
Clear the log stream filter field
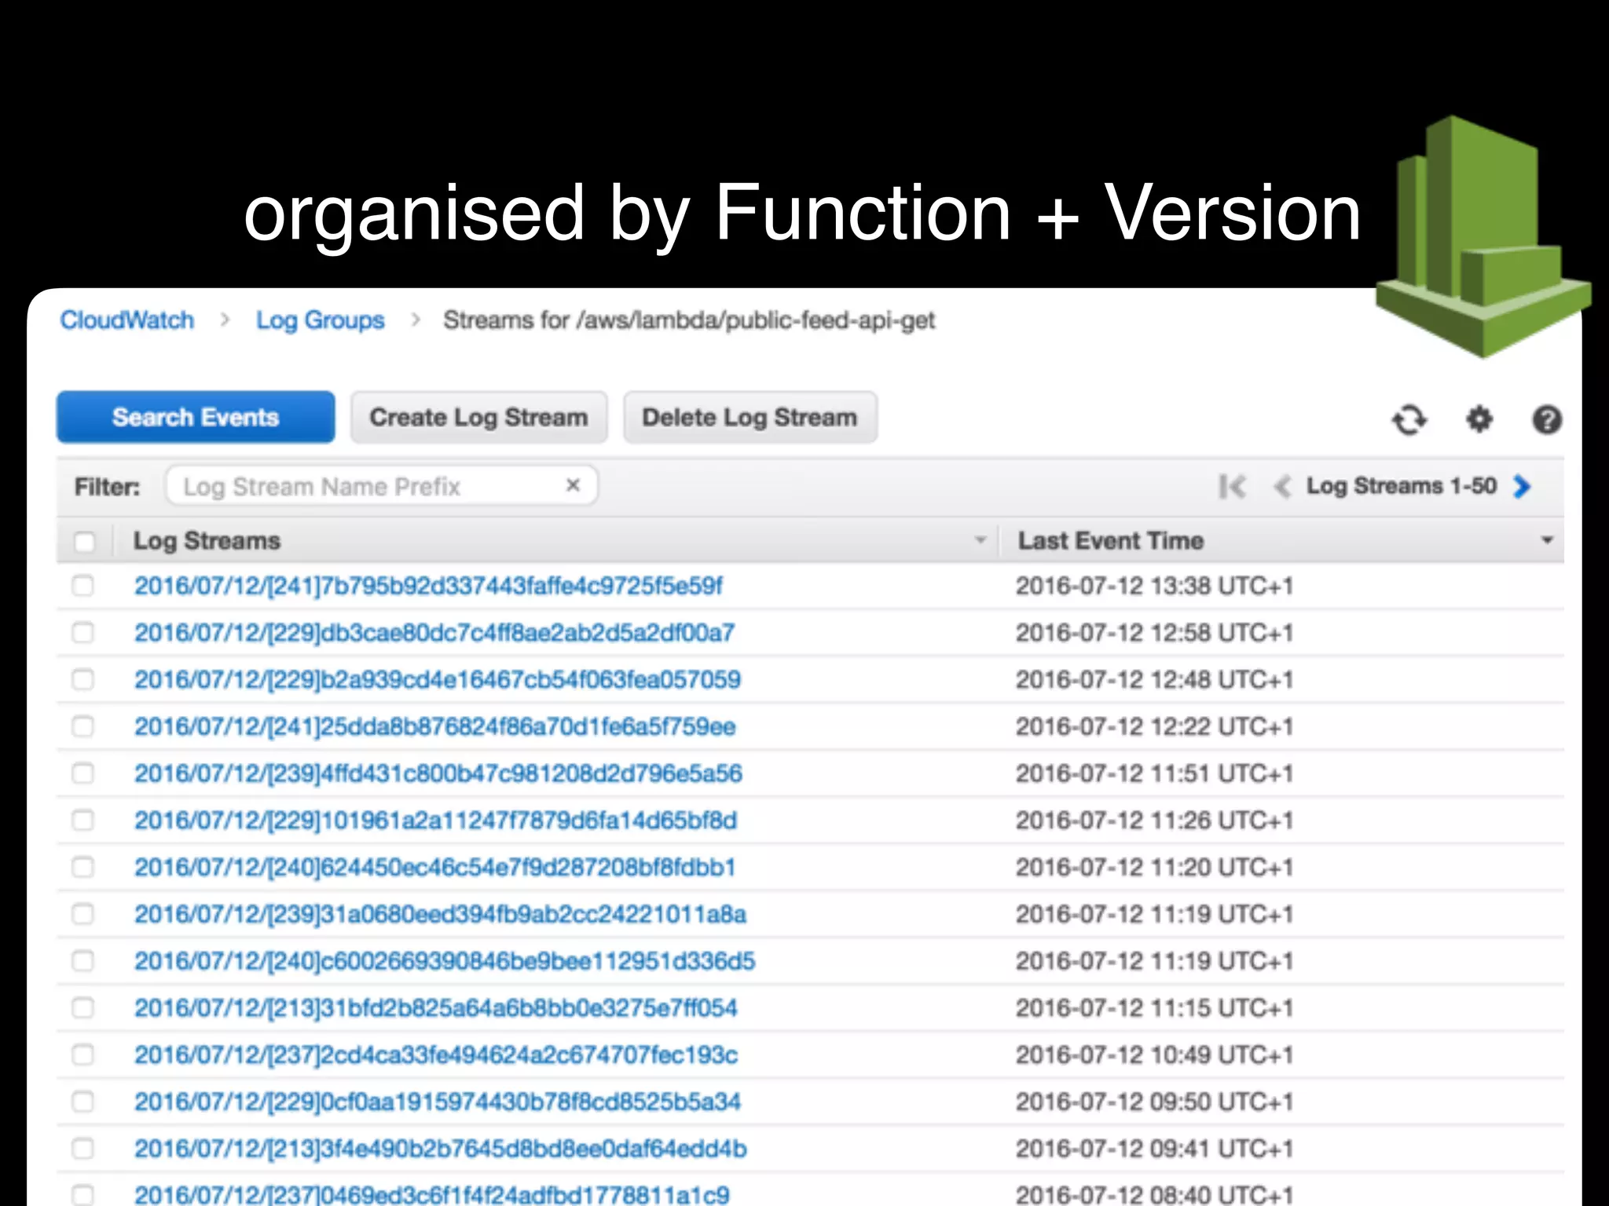pos(574,485)
